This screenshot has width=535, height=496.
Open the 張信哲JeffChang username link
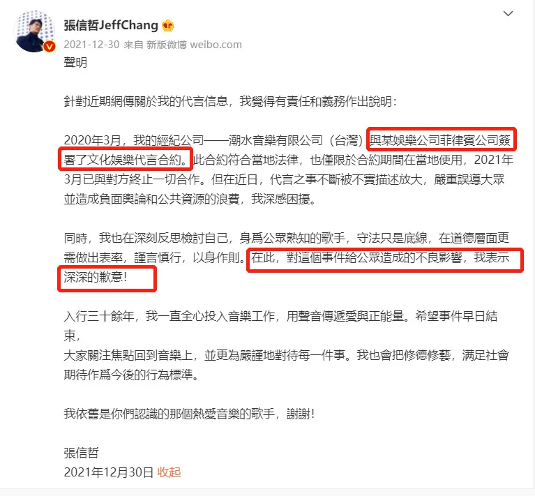tap(111, 26)
